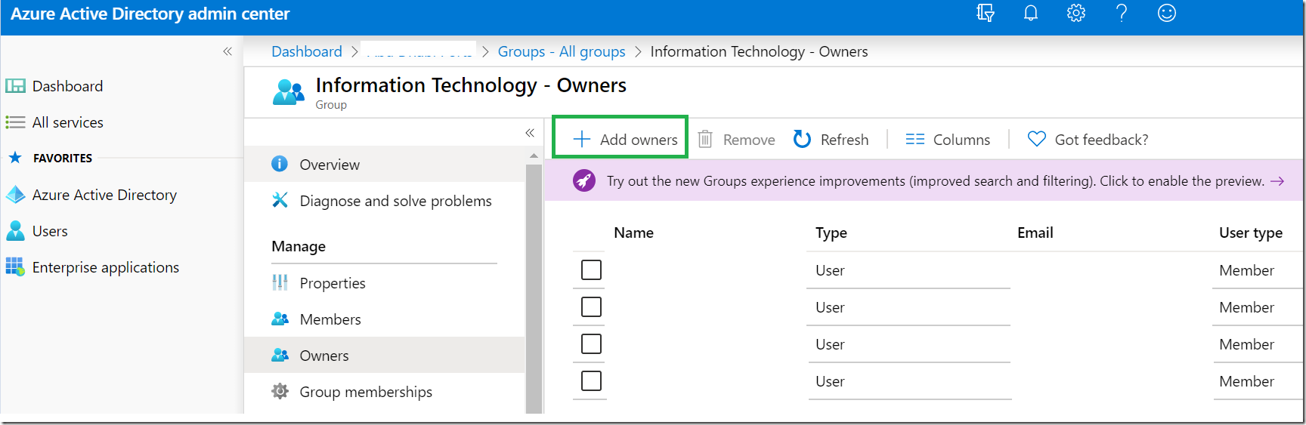
Task: Click the Add owners button label
Action: (639, 140)
